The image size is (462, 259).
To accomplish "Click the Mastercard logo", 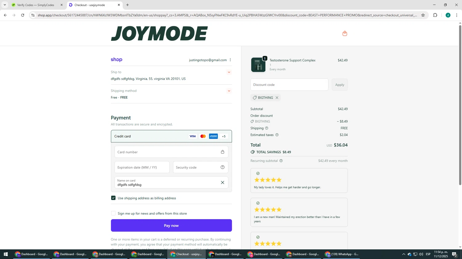I will click(x=203, y=136).
